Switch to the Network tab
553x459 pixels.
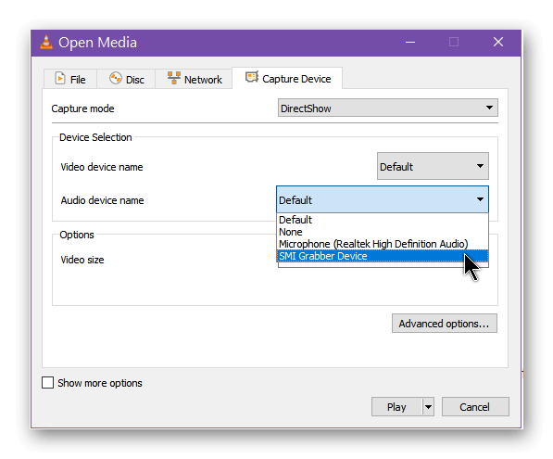(194, 79)
